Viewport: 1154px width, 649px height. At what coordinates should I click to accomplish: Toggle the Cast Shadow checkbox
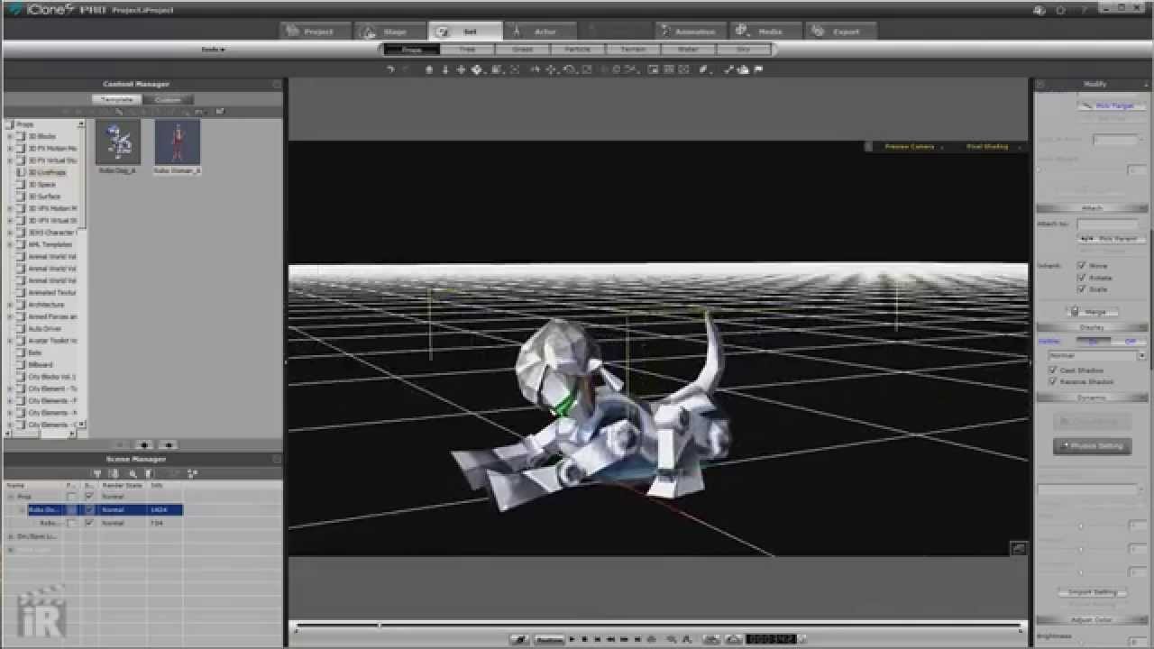1052,370
